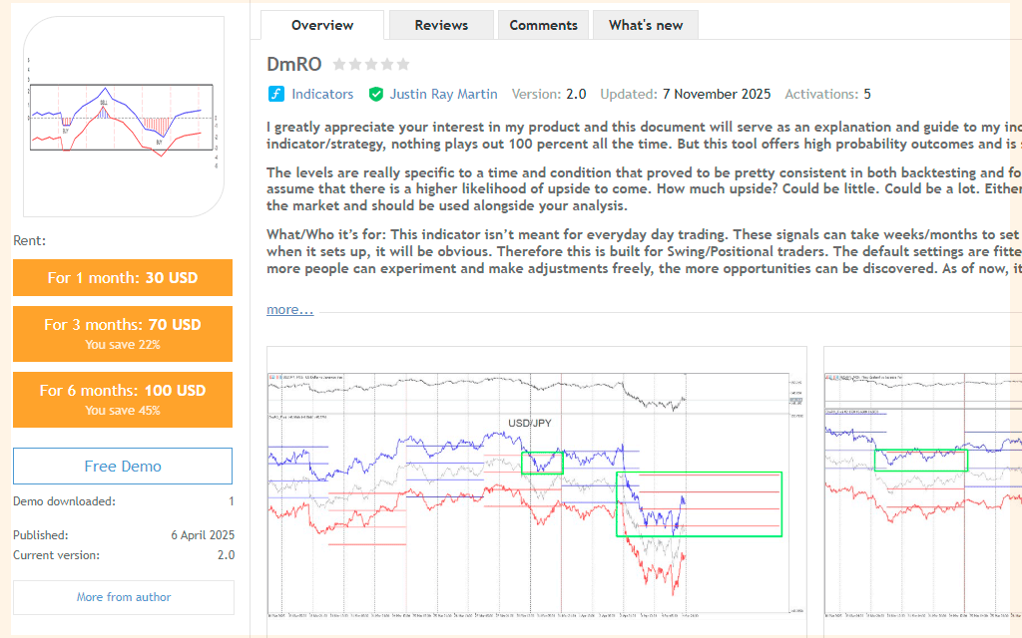Enlarge the USD/JPY chart screenshot
1022x638 pixels.
point(537,488)
